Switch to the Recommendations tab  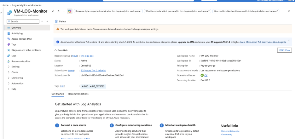tap(78, 94)
